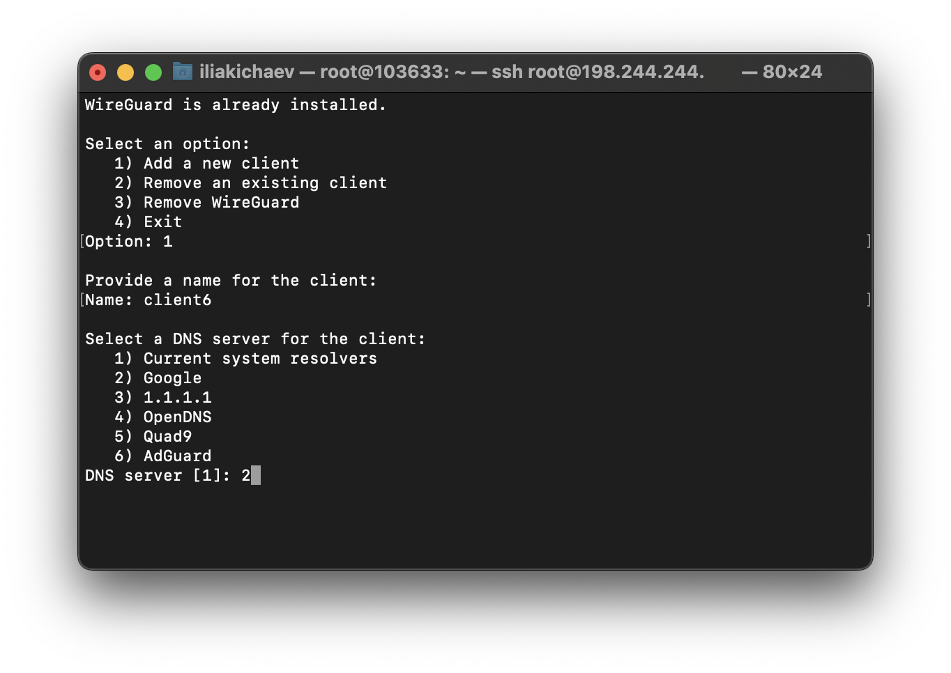Click the "Name: client6" prompt line

pyautogui.click(x=148, y=300)
